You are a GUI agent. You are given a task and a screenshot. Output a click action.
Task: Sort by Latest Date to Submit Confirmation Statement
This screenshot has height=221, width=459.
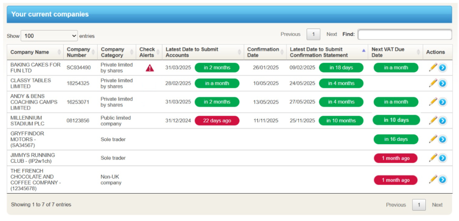[318, 52]
